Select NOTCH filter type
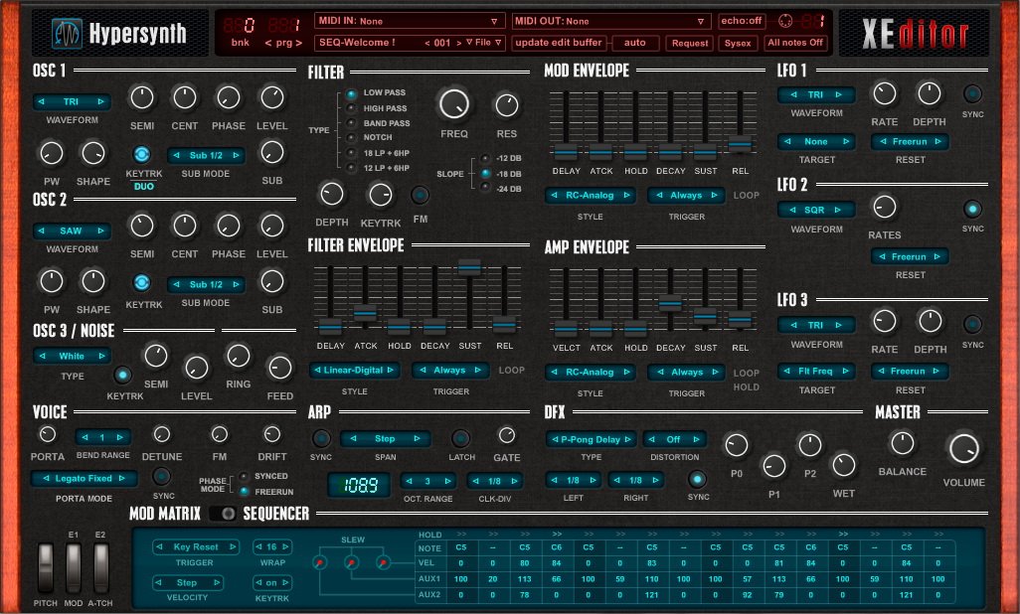This screenshot has width=1020, height=614. click(351, 138)
